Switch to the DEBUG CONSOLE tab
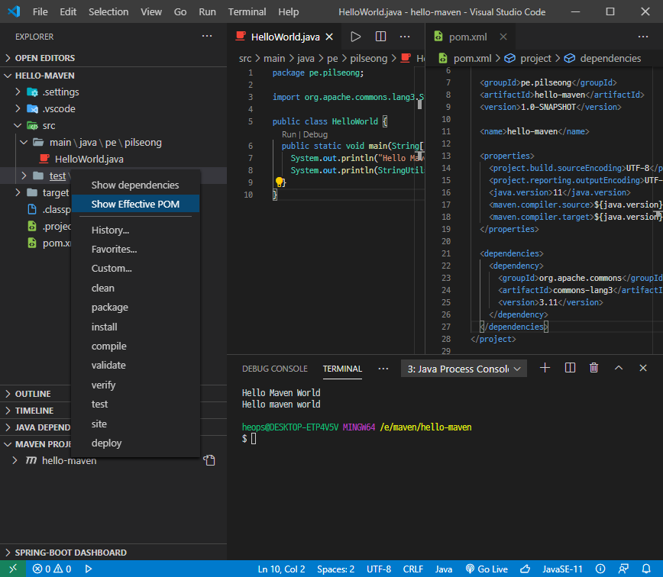663x577 pixels. click(274, 369)
